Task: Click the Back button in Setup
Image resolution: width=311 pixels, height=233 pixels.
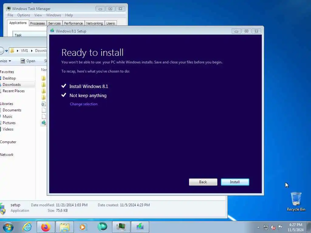Action: coord(203,182)
